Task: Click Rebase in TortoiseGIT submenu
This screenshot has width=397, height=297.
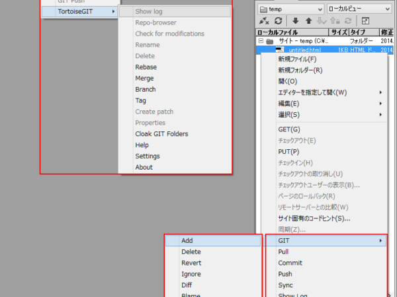Action: click(x=146, y=67)
